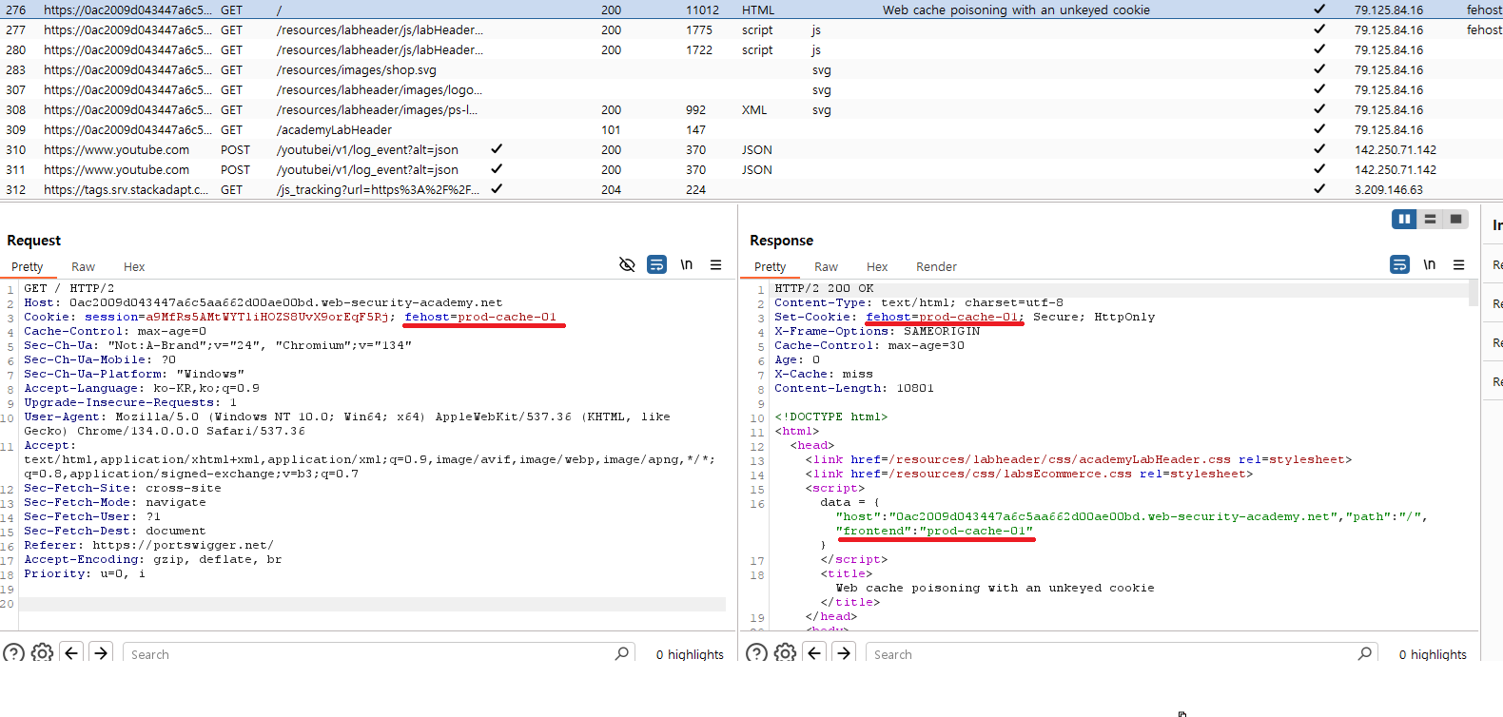Image resolution: width=1503 pixels, height=717 pixels.
Task: Open the Response panel hamburger options menu
Action: (1458, 265)
